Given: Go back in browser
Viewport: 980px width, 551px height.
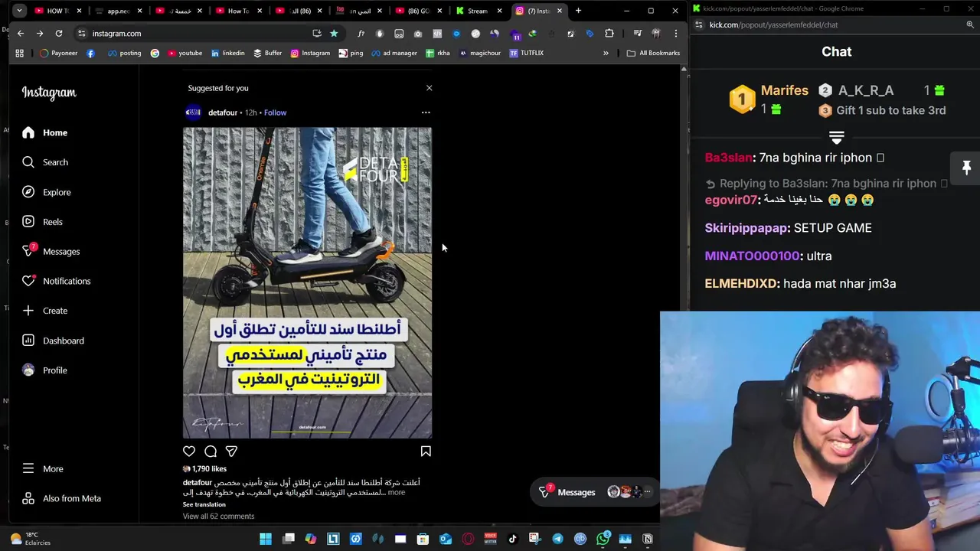Looking at the screenshot, I should 21,34.
